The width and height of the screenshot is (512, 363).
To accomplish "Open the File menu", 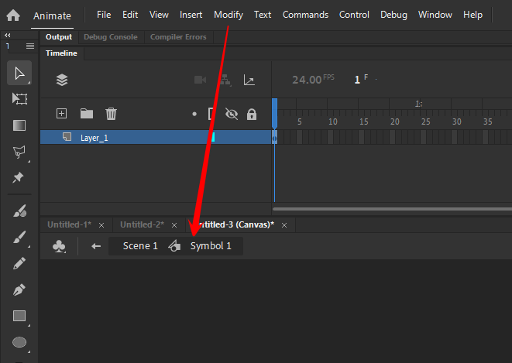I will (x=104, y=15).
